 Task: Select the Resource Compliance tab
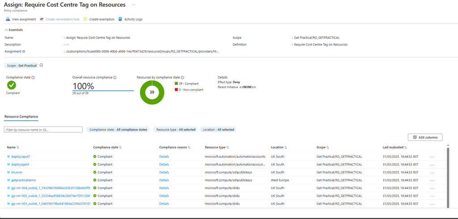21,117
